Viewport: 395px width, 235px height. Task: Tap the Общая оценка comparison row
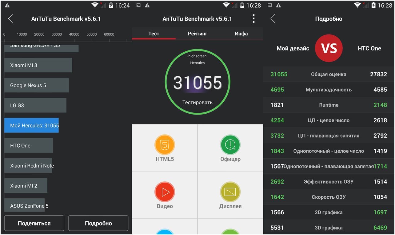[x=329, y=74]
